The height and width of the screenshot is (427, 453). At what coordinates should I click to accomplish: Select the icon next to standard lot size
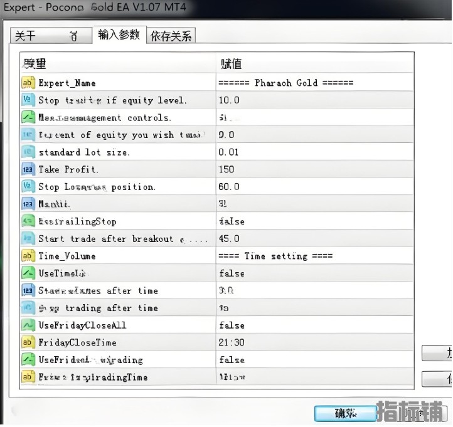(x=28, y=152)
